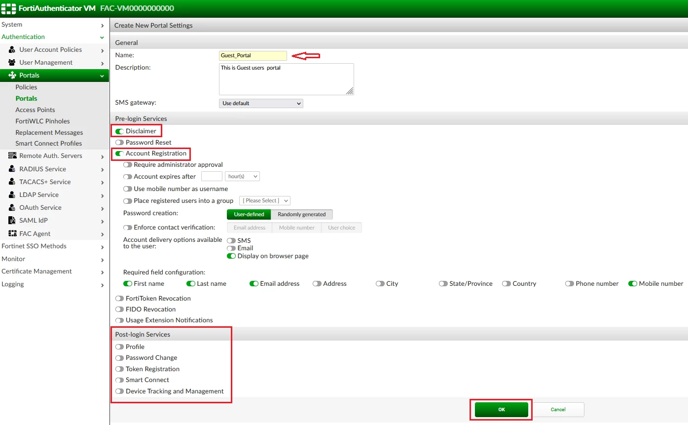
Task: Select User-defined password creation
Action: click(x=249, y=214)
